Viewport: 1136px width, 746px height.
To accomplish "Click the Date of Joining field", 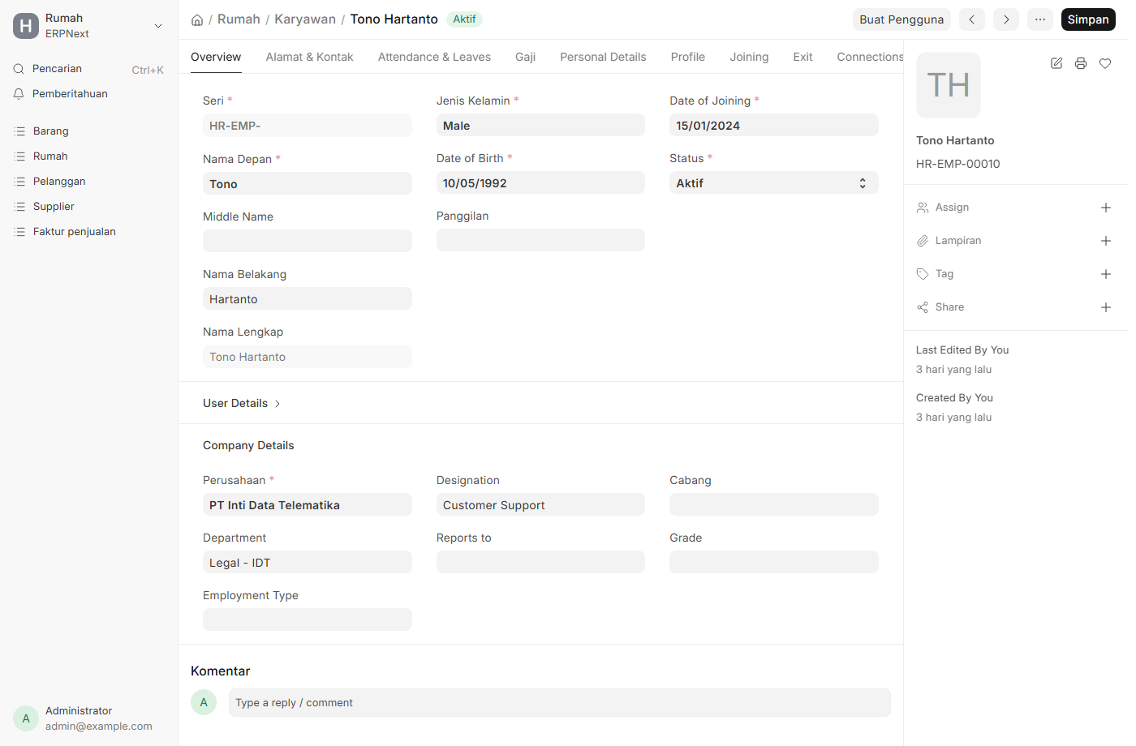I will [x=774, y=126].
